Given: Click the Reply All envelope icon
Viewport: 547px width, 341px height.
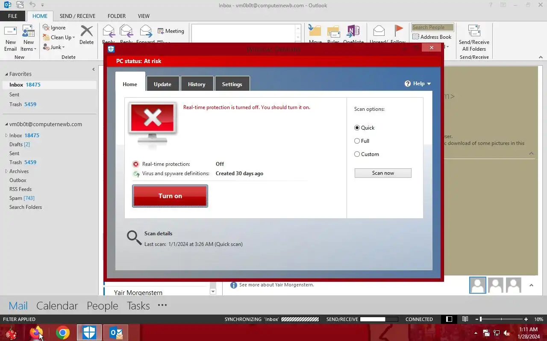Looking at the screenshot, I should (126, 31).
